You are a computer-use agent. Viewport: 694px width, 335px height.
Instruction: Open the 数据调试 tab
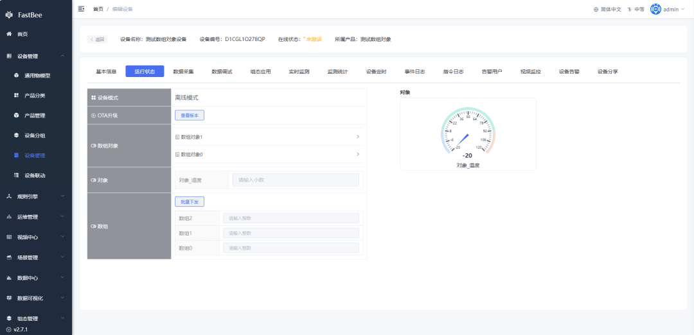222,72
